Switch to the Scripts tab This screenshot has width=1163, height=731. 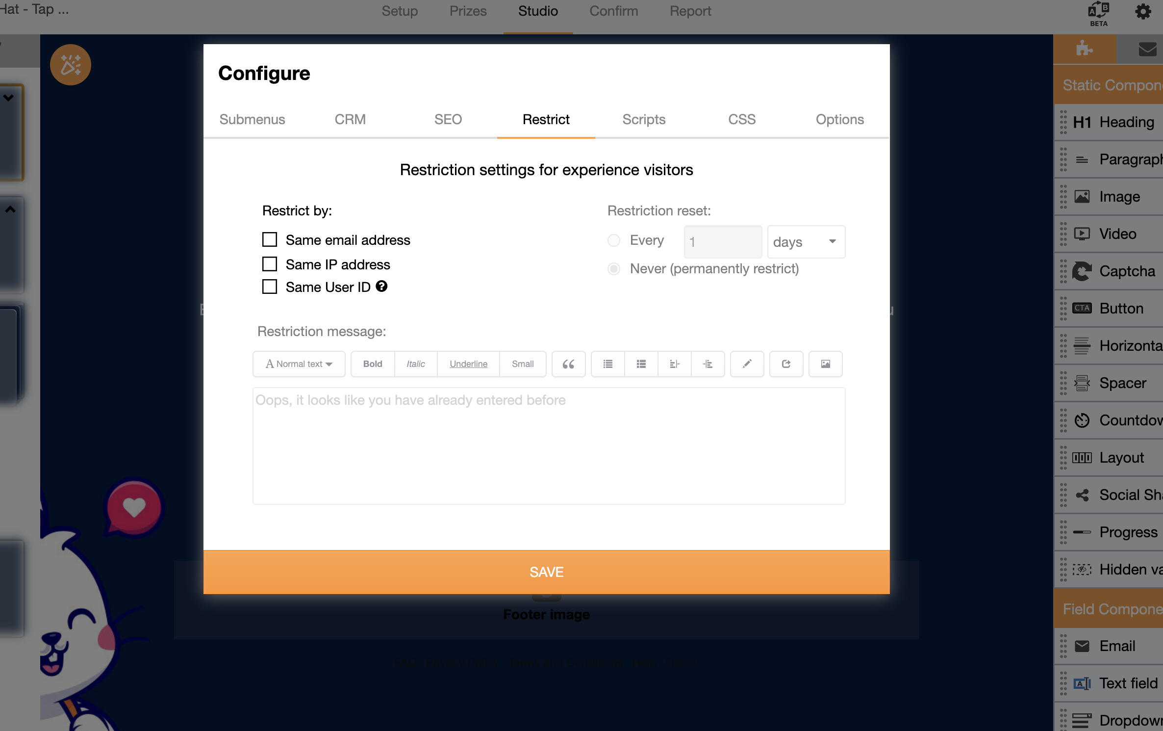644,119
